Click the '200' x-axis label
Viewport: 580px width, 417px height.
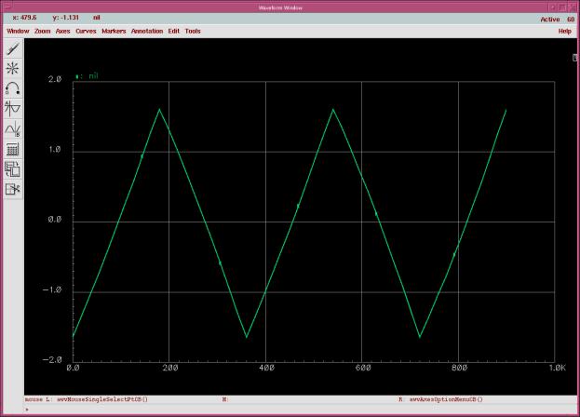[170, 368]
